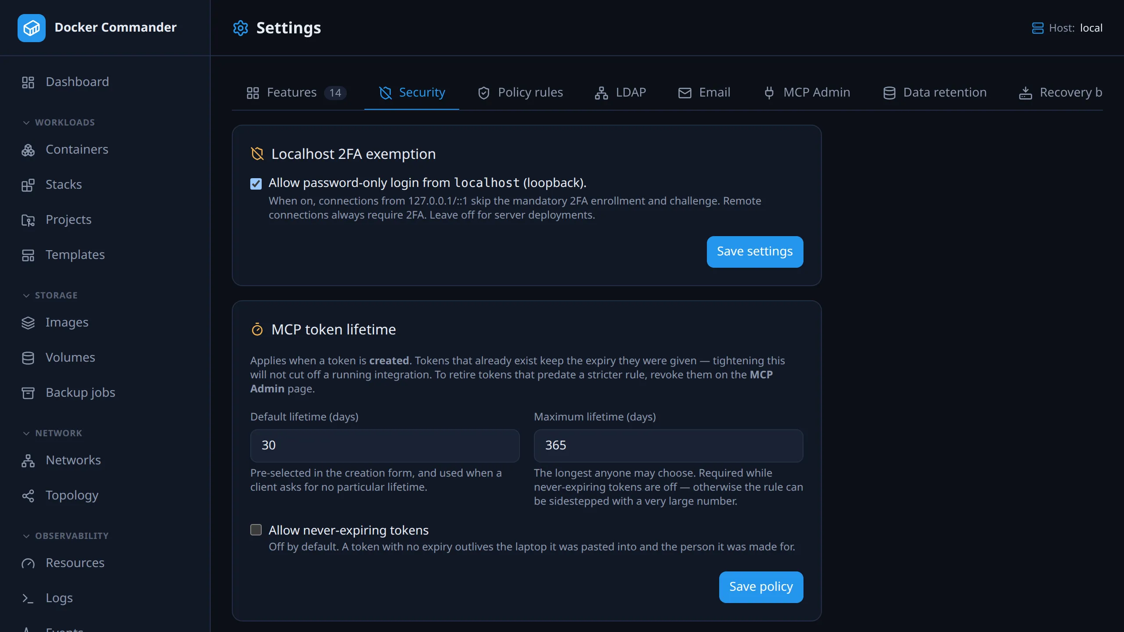The height and width of the screenshot is (632, 1124).
Task: Open the LDAP tab
Action: tap(620, 93)
